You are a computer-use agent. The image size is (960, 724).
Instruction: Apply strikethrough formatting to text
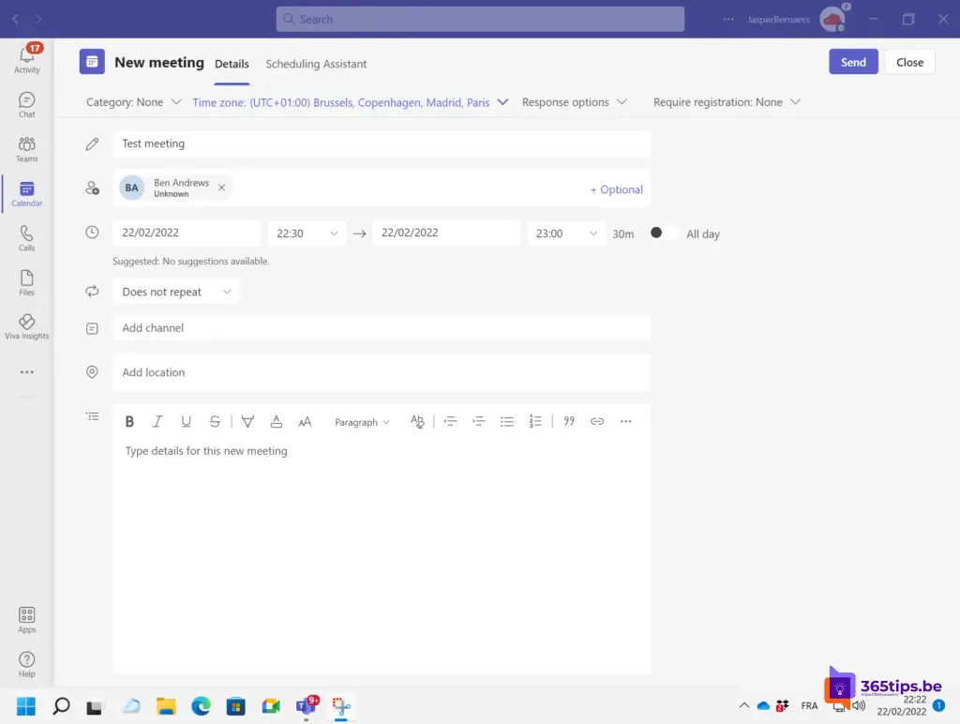215,422
